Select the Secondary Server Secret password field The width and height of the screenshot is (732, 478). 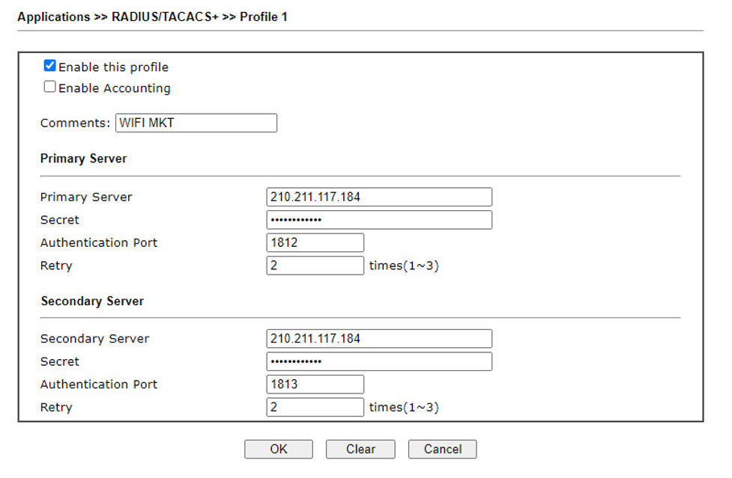point(379,361)
